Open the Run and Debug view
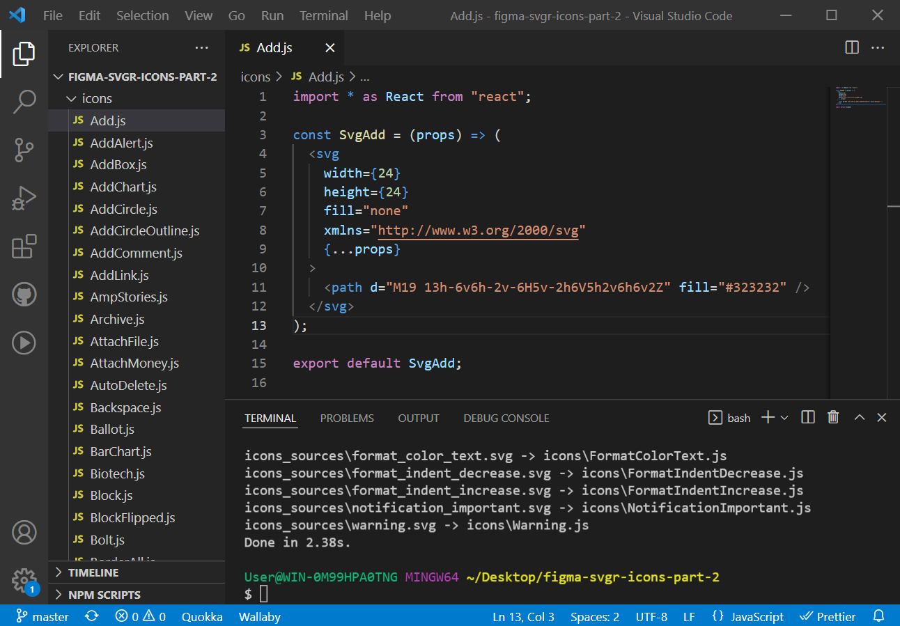The width and height of the screenshot is (900, 626). pos(24,198)
